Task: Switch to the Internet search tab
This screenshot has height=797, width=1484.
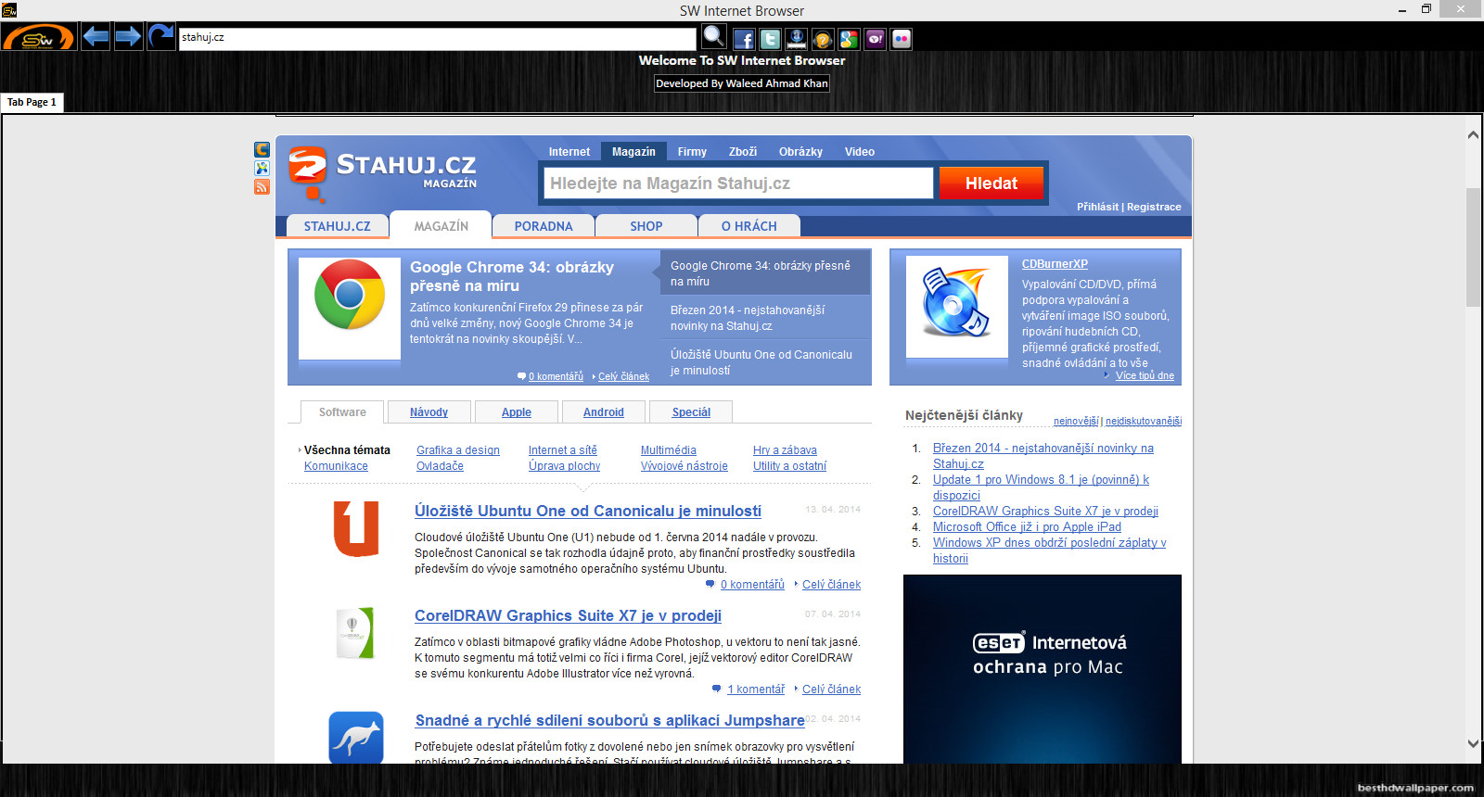Action: 569,152
